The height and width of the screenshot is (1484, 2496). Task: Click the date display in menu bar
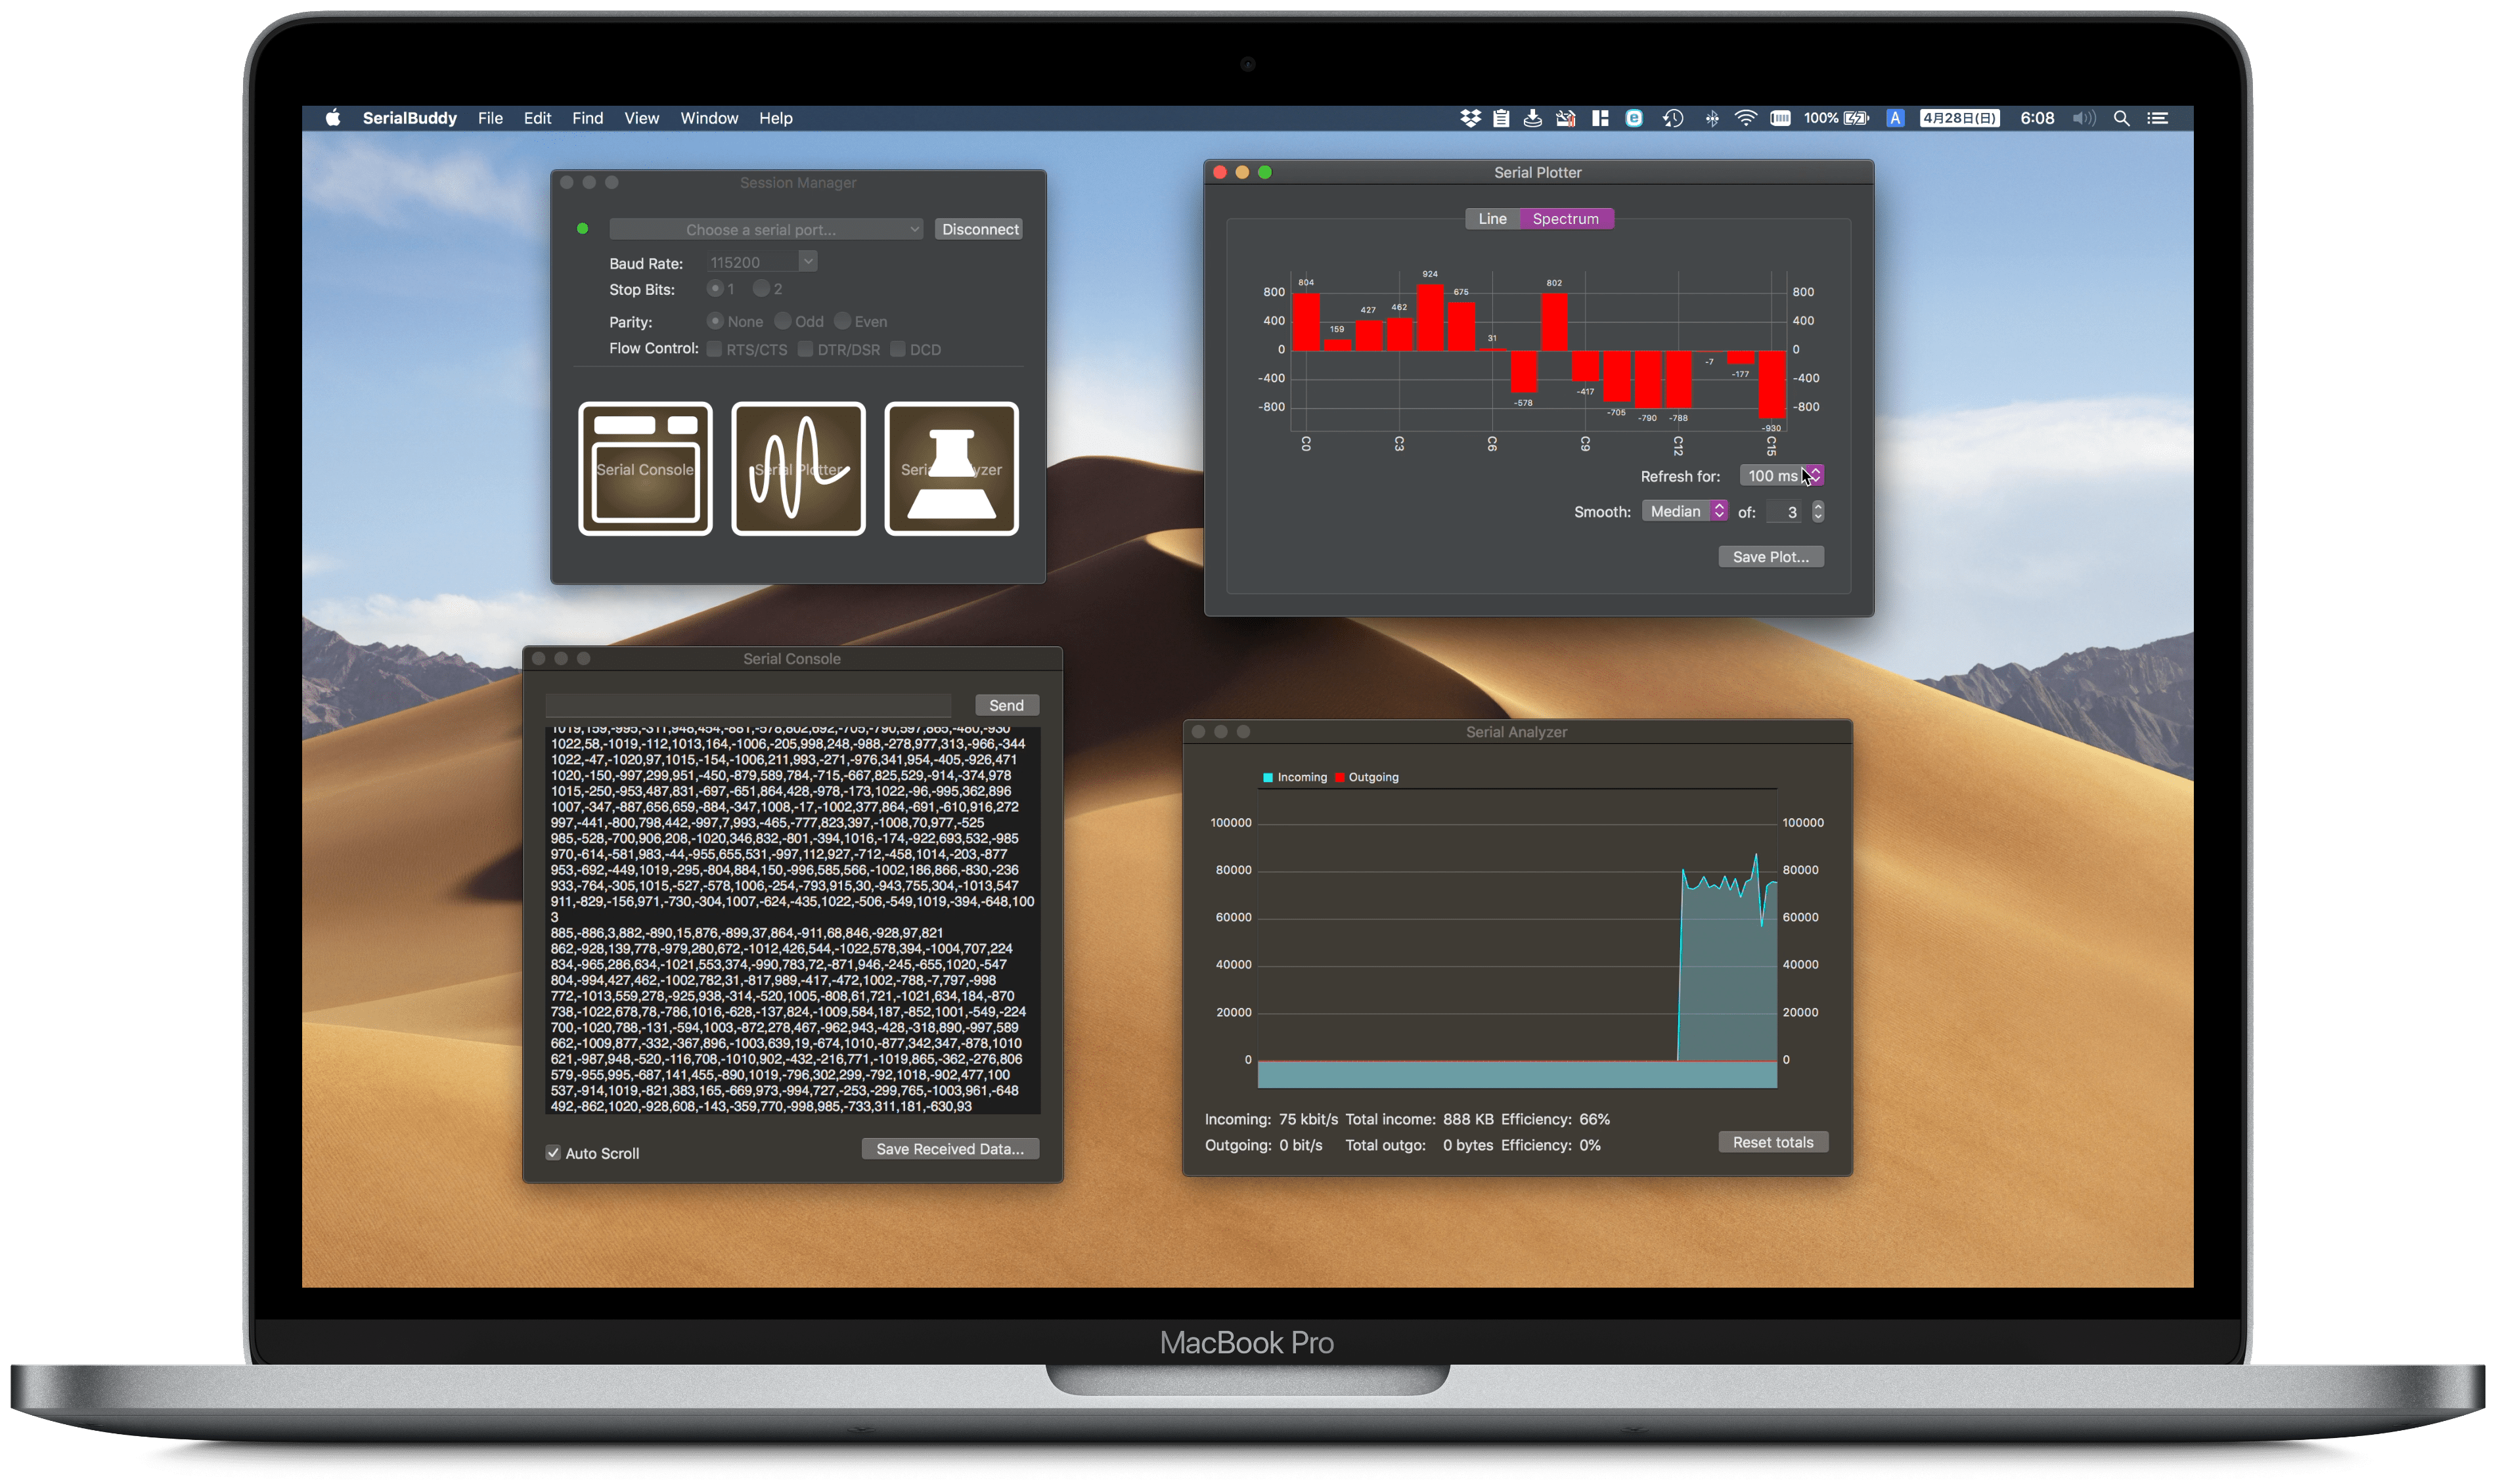[1959, 118]
